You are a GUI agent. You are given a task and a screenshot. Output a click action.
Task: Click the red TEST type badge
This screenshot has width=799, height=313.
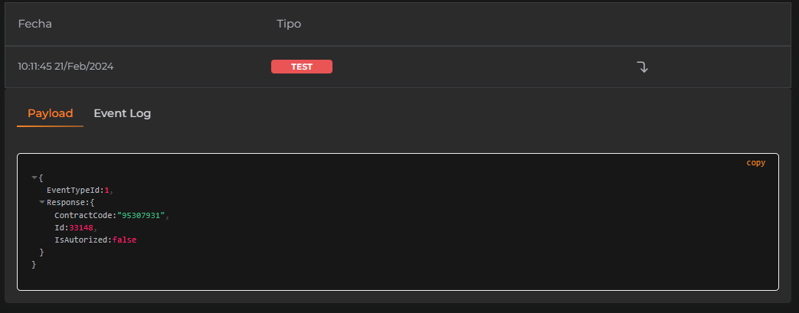(x=301, y=67)
